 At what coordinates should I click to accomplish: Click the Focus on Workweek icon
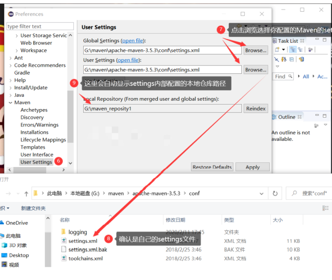coord(310,50)
